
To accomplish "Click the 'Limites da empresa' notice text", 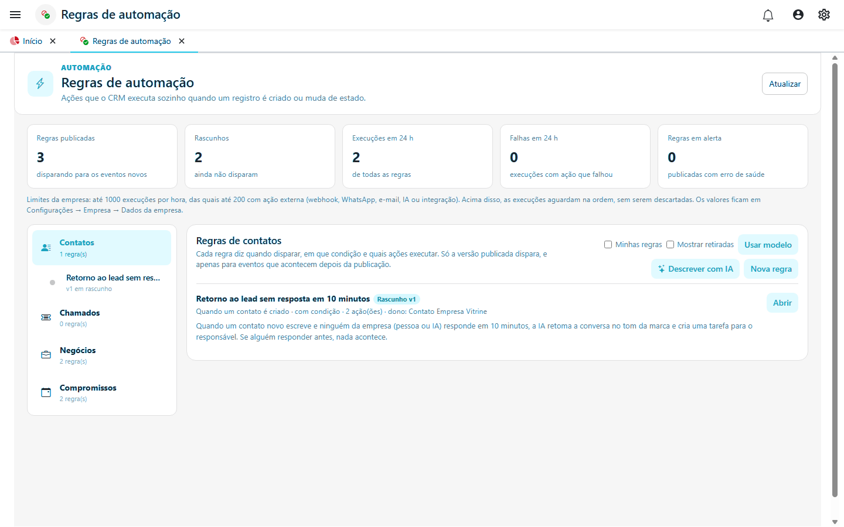I will (x=393, y=205).
